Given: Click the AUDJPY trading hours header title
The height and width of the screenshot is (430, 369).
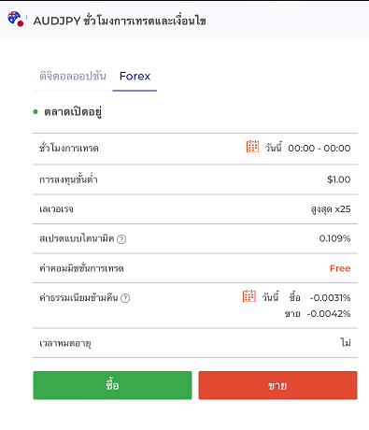Looking at the screenshot, I should 120,21.
